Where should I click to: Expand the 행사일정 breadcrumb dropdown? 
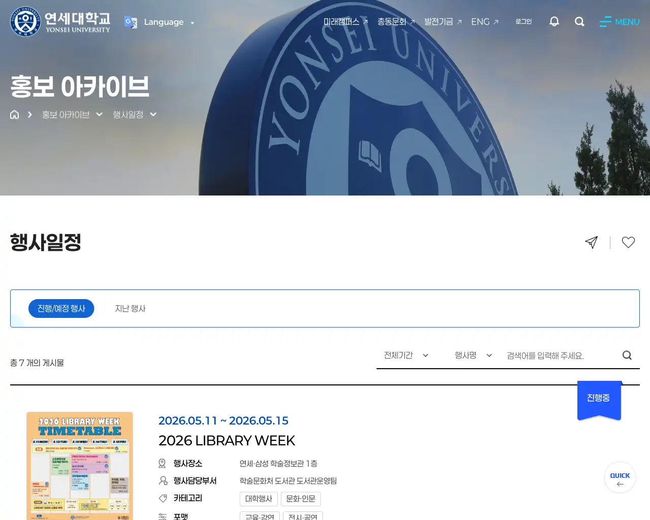(135, 115)
